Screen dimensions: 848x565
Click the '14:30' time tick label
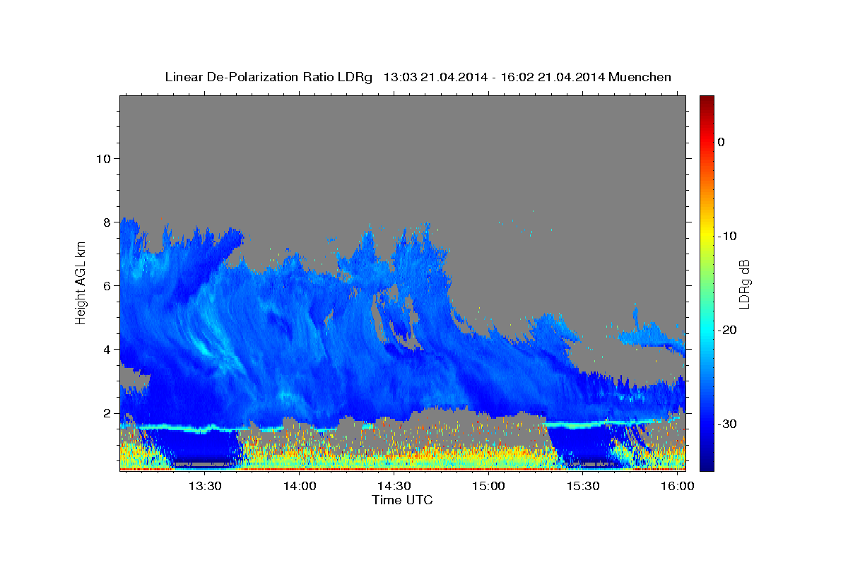(394, 487)
